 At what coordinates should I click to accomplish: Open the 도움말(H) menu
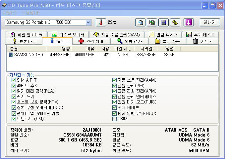[31, 13]
